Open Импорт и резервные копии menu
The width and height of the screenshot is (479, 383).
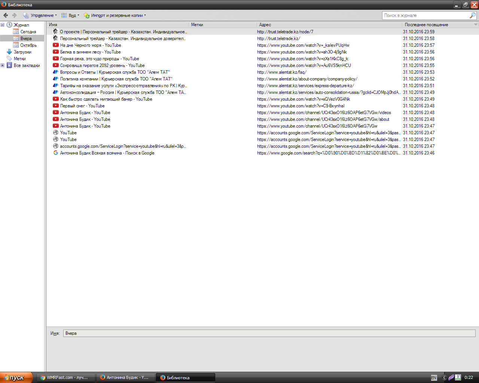(115, 15)
